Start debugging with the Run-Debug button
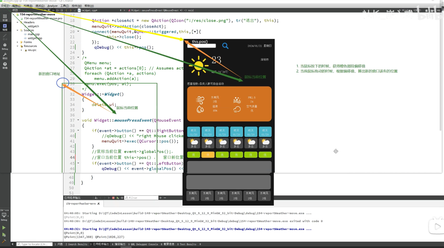Viewport: 444px width, 248px height. (x=4, y=235)
